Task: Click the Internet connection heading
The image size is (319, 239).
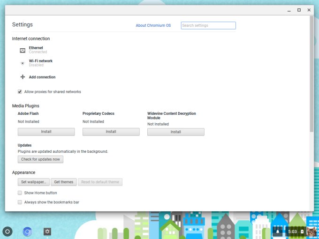Action: [x=31, y=38]
